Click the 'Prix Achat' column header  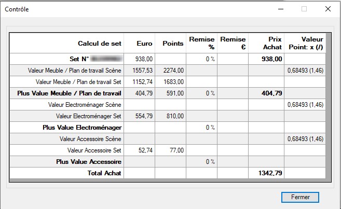point(266,43)
